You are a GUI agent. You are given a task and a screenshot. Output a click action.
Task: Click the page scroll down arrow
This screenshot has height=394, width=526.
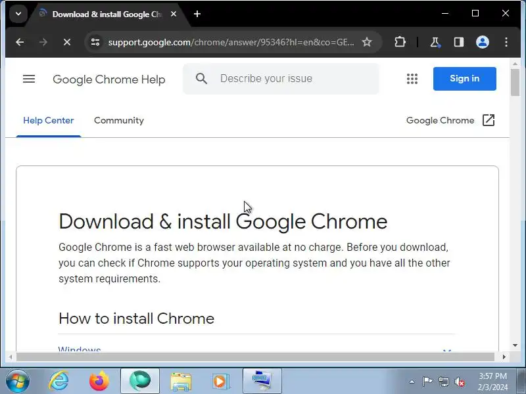(x=515, y=345)
